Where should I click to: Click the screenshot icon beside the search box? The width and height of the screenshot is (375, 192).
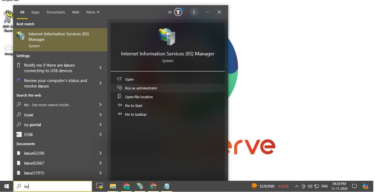click(x=99, y=186)
